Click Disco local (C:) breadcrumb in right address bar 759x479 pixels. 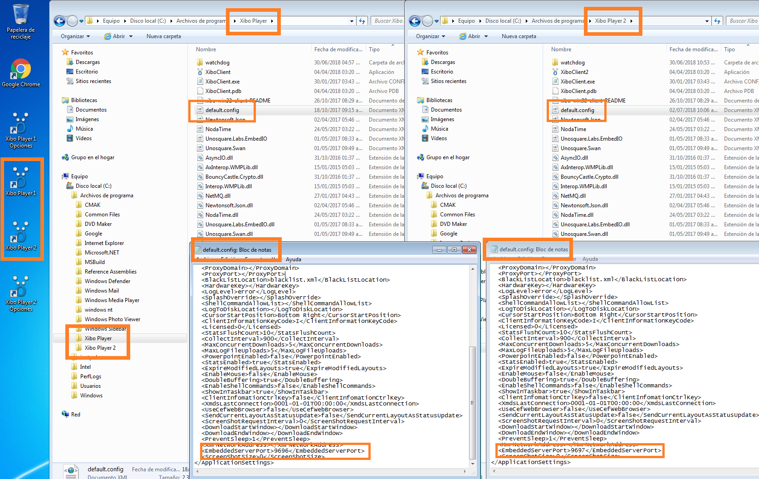[x=503, y=21]
